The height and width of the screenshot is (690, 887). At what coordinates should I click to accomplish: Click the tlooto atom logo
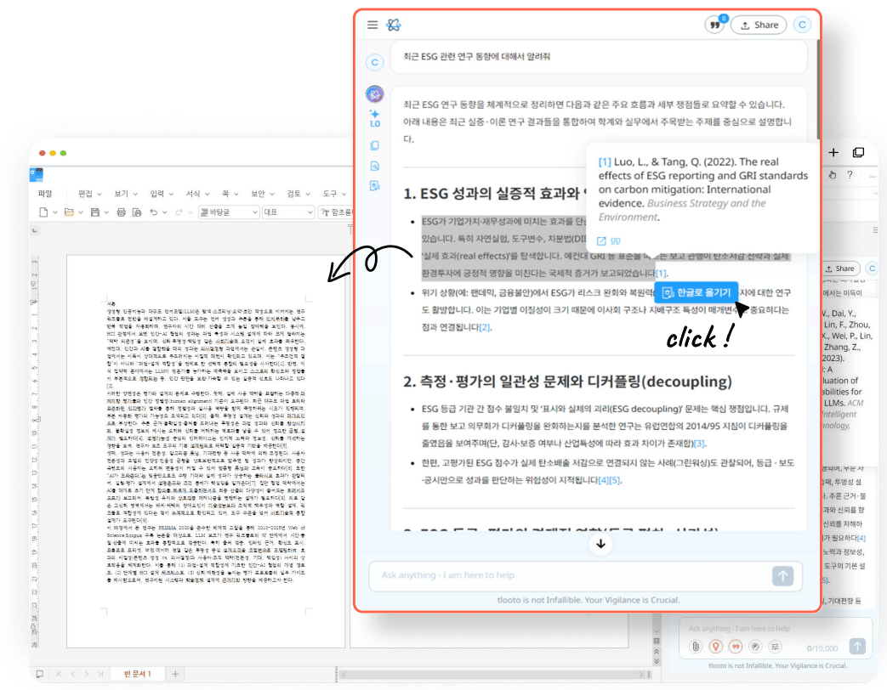coord(394,25)
